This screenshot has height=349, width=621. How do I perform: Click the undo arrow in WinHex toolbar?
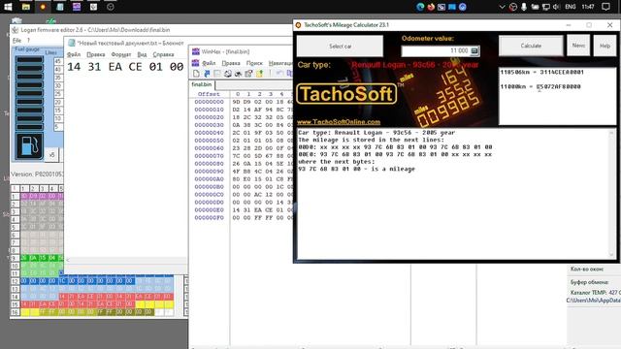[279, 74]
